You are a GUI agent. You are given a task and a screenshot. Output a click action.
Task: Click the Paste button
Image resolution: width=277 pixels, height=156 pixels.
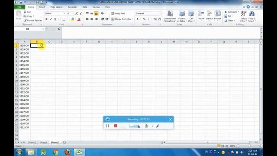(x=19, y=16)
